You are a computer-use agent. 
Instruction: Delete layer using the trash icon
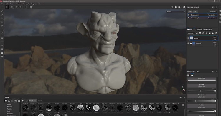click(x=216, y=33)
